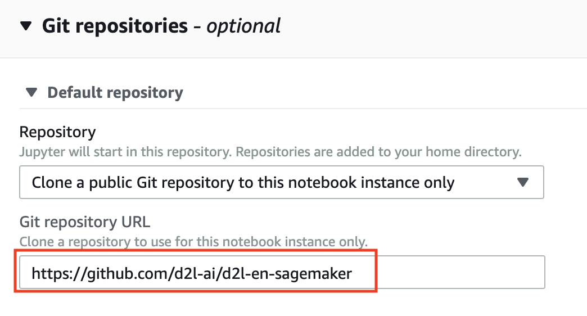Collapse the Default repository subsection triangle
This screenshot has height=316, width=587.
pos(33,92)
